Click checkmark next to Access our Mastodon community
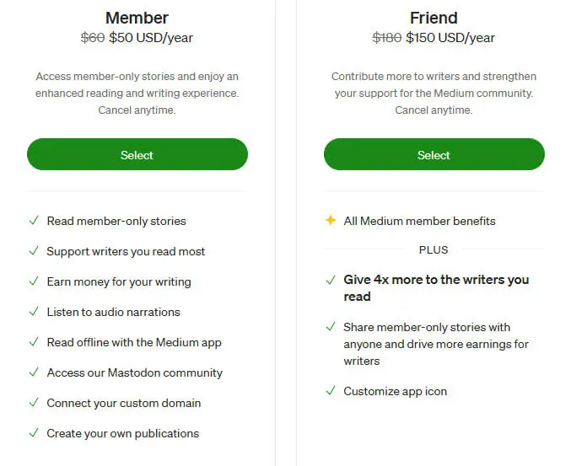The height and width of the screenshot is (466, 571). [34, 372]
